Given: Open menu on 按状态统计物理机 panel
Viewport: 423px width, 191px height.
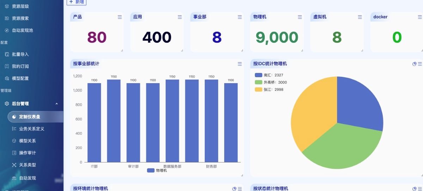Looking at the screenshot, I should [x=420, y=189].
